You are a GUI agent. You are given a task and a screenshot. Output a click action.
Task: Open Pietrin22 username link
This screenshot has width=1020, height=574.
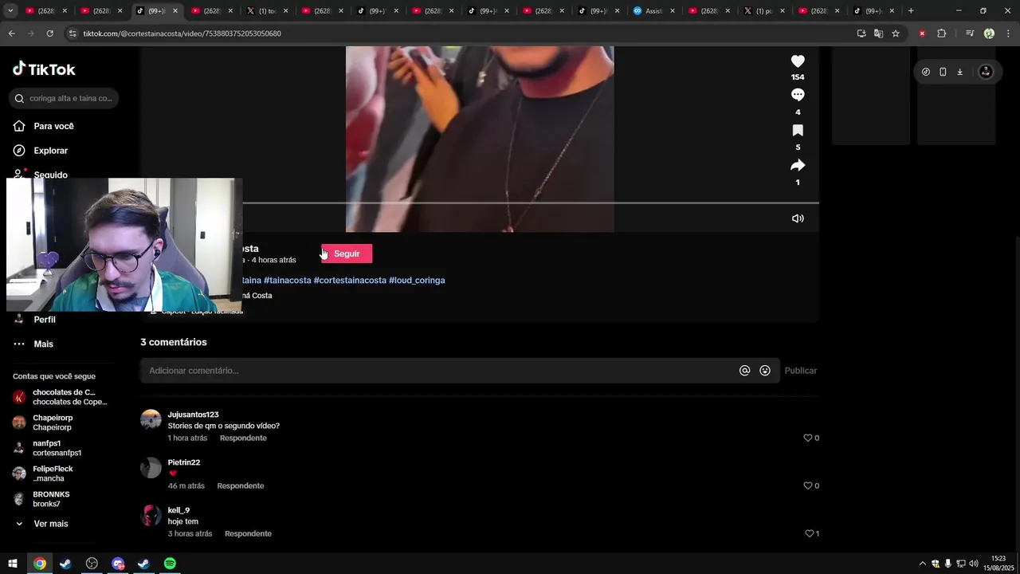click(x=184, y=462)
